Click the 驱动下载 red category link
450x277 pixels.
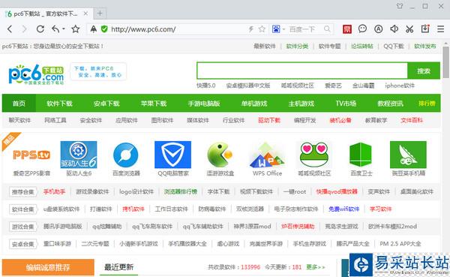tap(269, 120)
